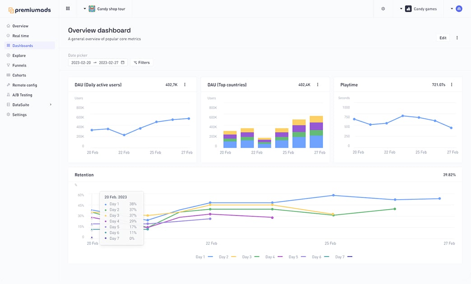The height and width of the screenshot is (284, 471).
Task: Open the calendar icon in date picker
Action: coord(123,63)
